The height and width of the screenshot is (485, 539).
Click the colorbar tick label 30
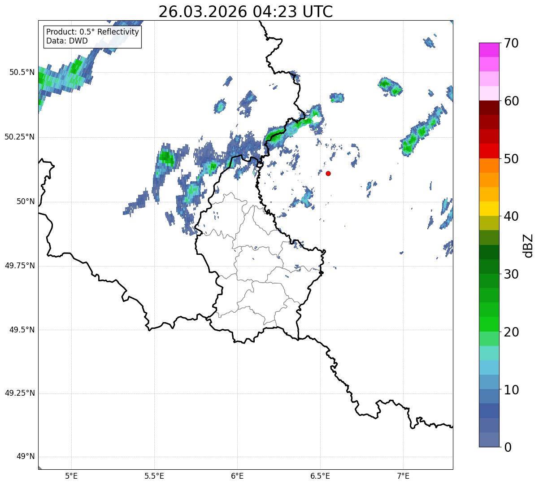512,274
